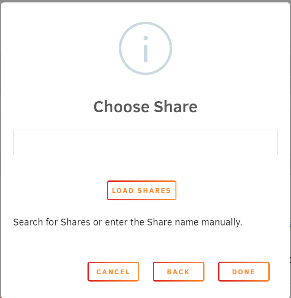The height and width of the screenshot is (298, 291).
Task: Select the letter i inside the info circle
Action: click(145, 49)
